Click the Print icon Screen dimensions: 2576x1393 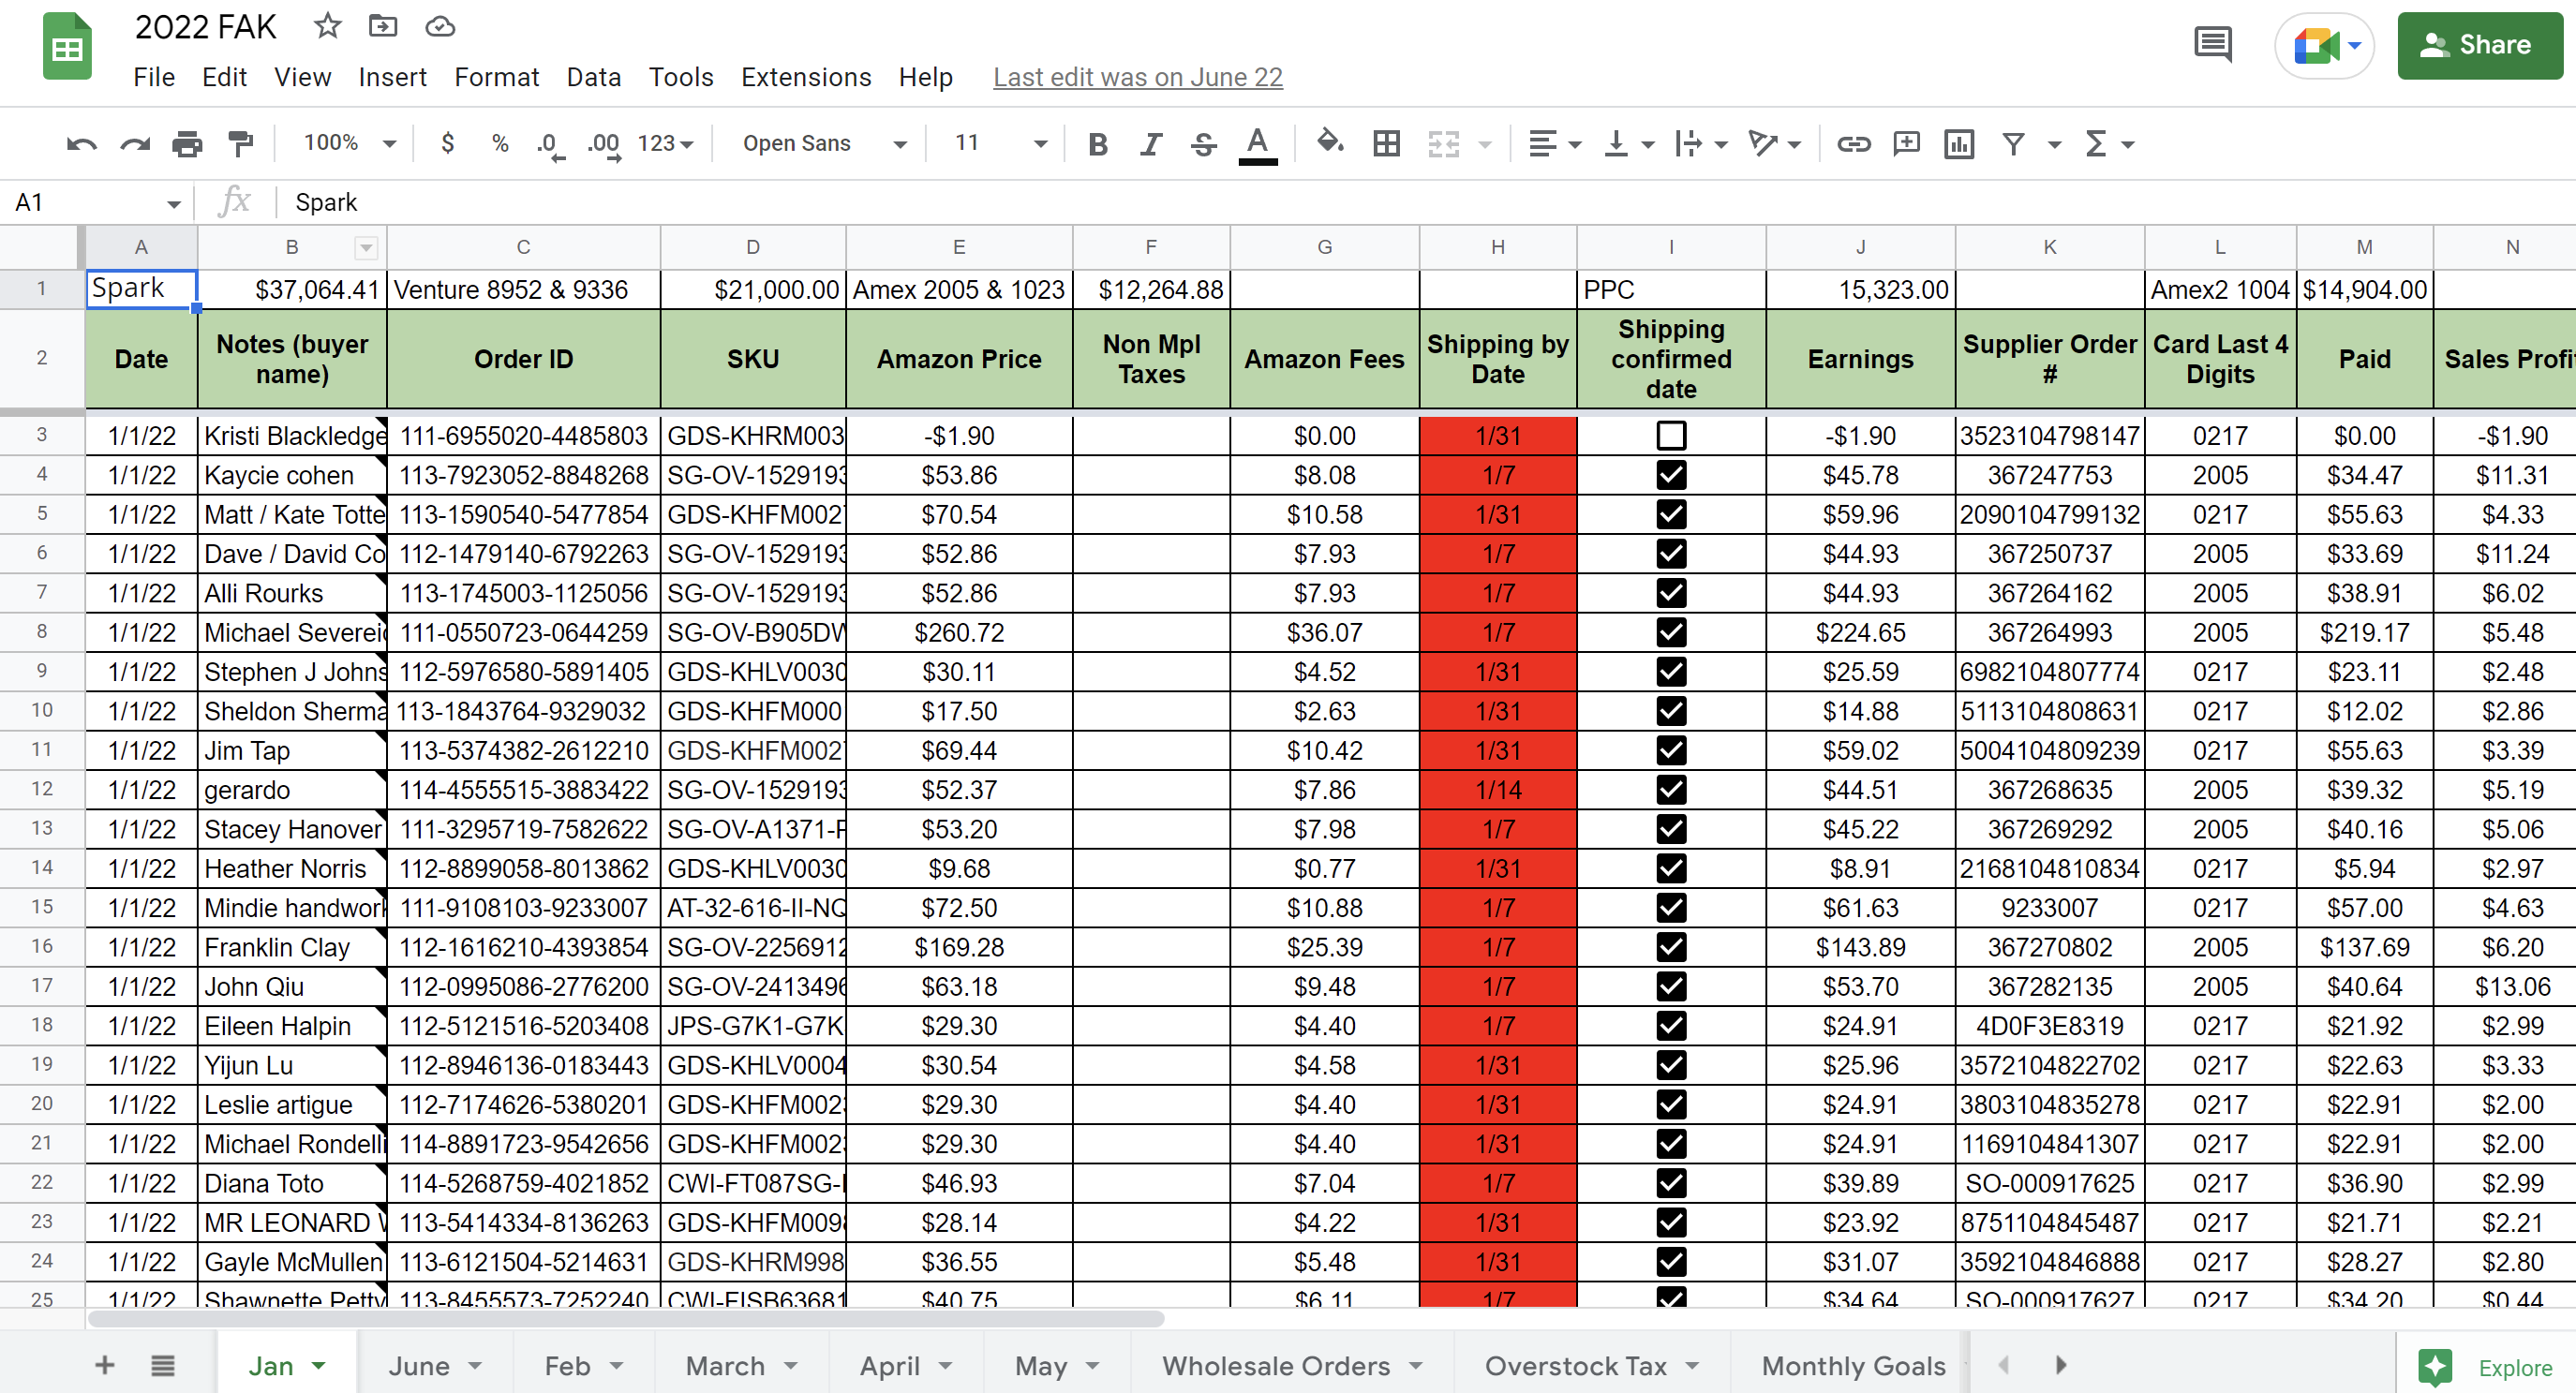187,144
